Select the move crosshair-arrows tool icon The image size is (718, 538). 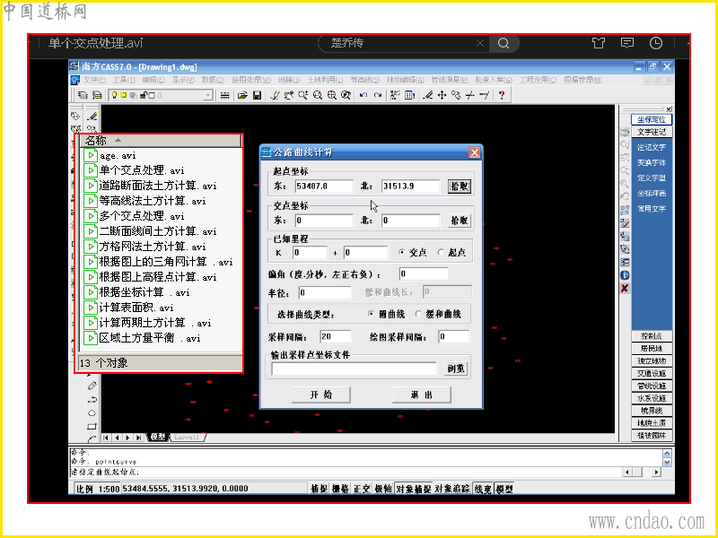pyautogui.click(x=442, y=95)
